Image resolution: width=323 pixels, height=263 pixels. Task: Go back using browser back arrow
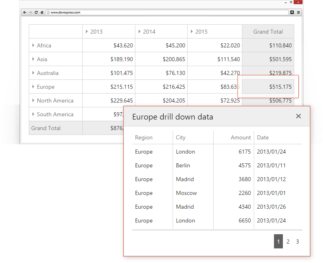(25, 12)
